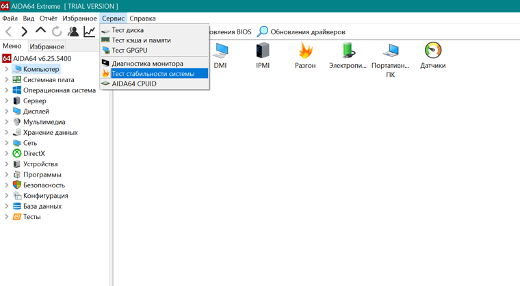The width and height of the screenshot is (520, 286).
Task: Open the Датчики gauge icon
Action: 433,51
